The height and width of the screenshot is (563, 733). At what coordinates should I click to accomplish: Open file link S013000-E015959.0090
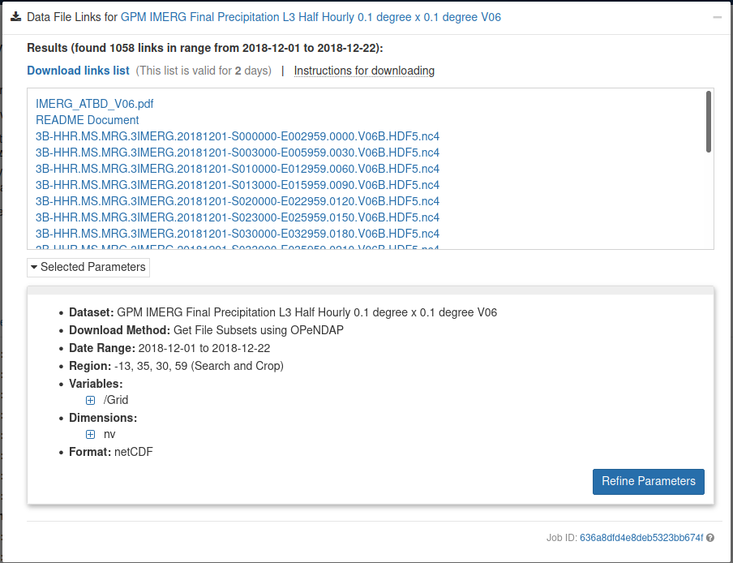click(238, 185)
